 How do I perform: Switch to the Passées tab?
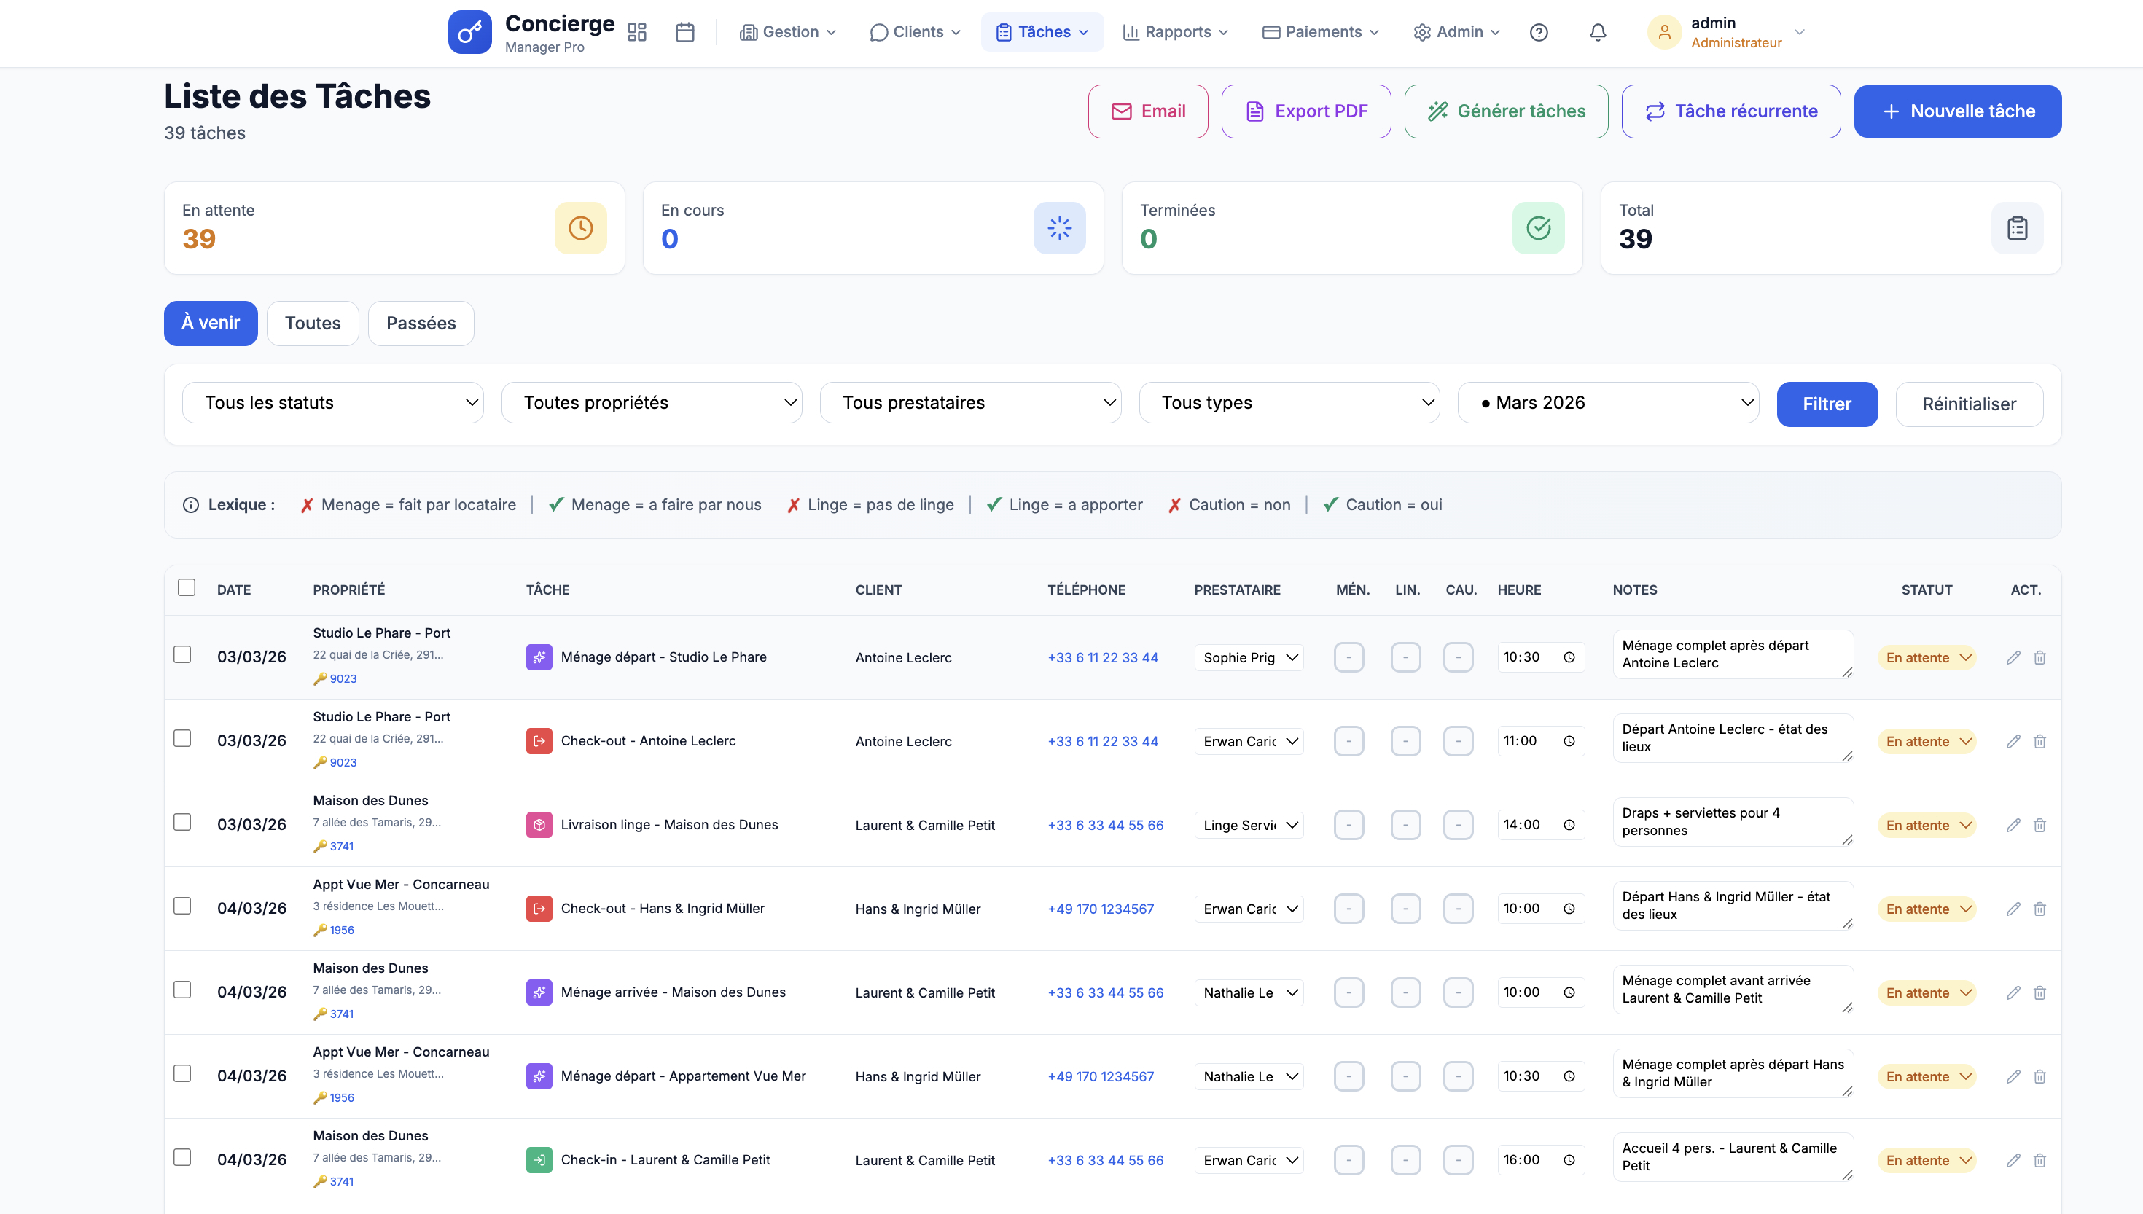point(421,324)
